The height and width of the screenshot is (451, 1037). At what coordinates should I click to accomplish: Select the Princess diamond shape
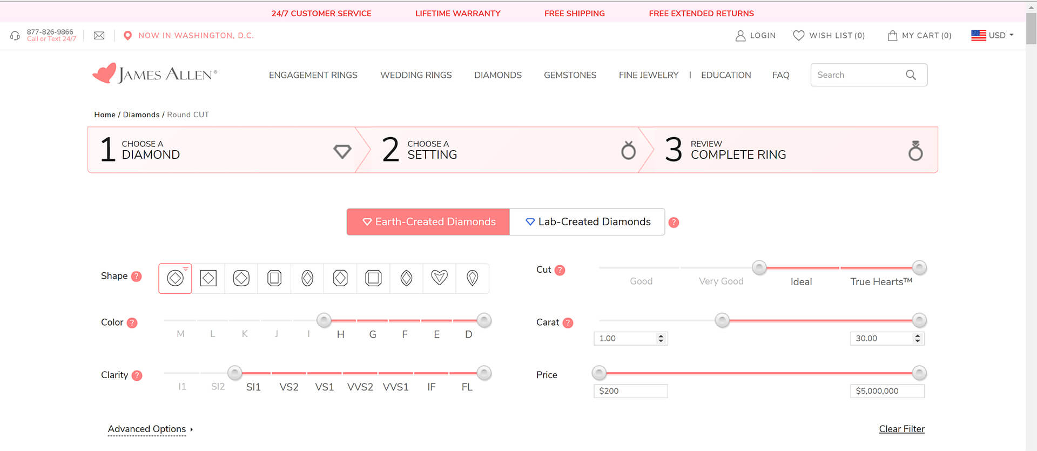coord(208,278)
